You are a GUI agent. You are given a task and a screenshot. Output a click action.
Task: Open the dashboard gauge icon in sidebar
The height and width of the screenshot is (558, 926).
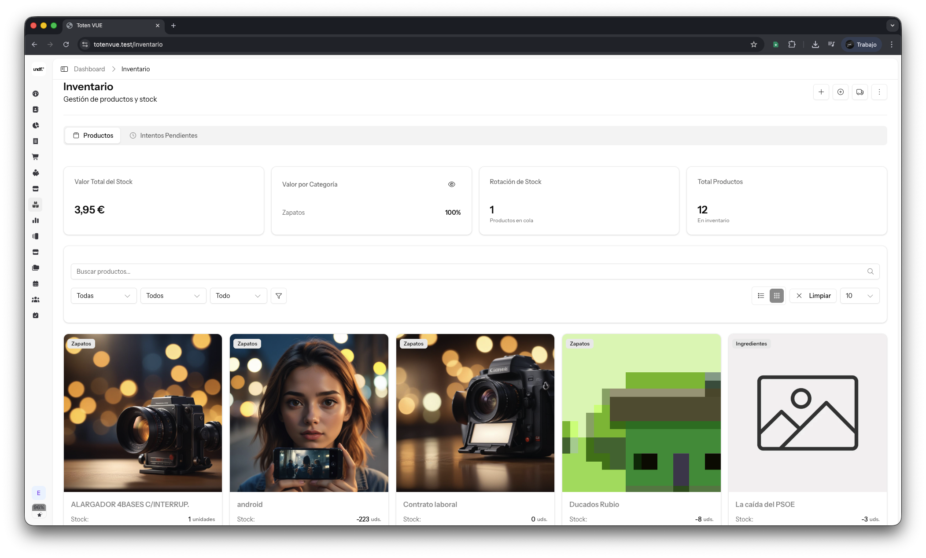click(36, 94)
